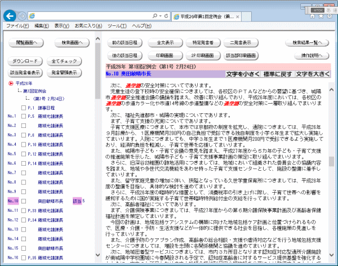The image size is (338, 266).
Task: Click the left panel scroll up arrow
Action: point(97,39)
